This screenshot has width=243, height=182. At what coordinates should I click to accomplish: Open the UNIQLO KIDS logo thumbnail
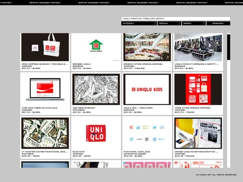(x=147, y=89)
